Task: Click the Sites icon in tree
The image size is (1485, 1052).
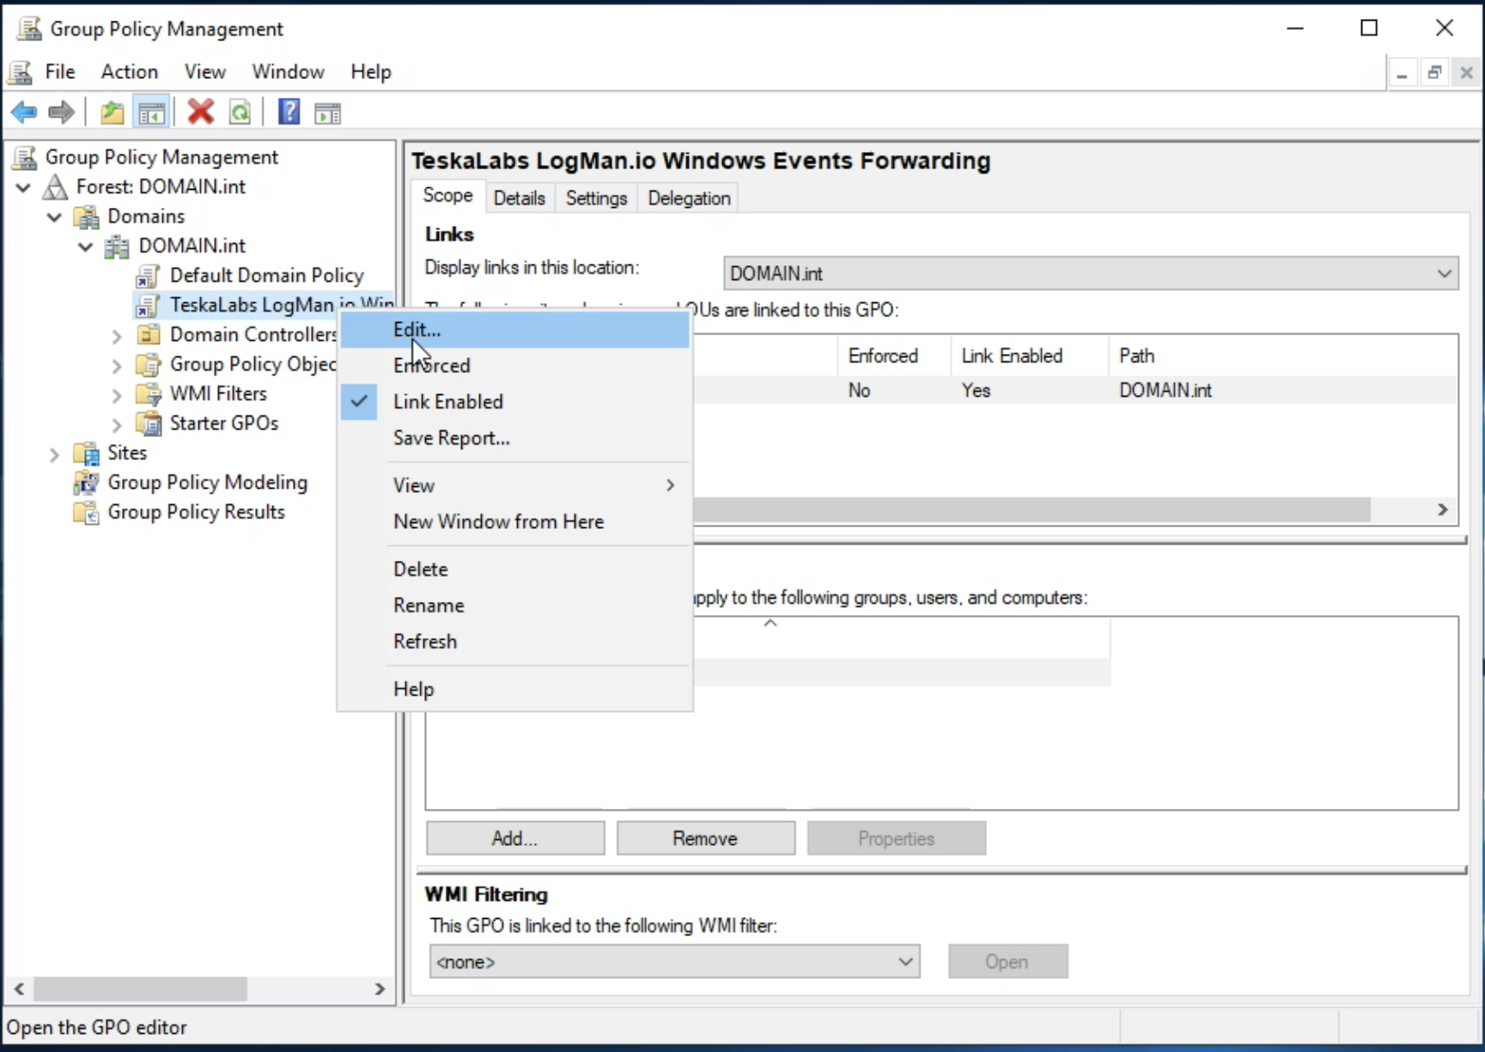Action: pos(86,453)
